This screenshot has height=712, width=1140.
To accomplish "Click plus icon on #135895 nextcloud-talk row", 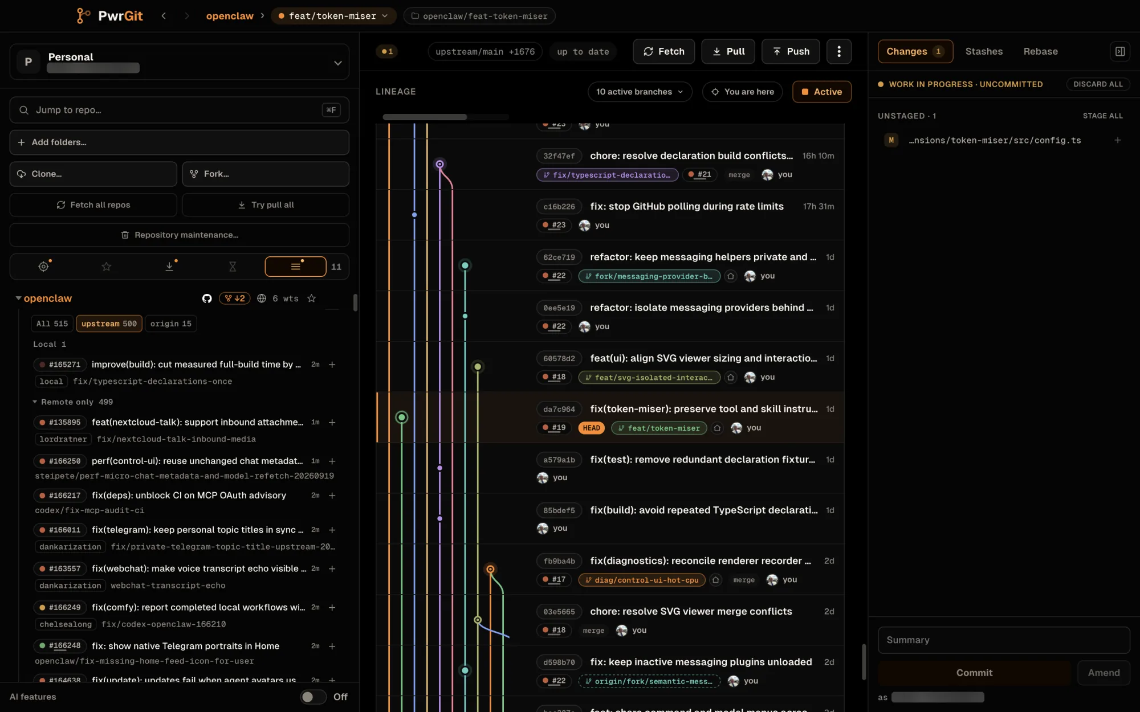I will pyautogui.click(x=332, y=422).
